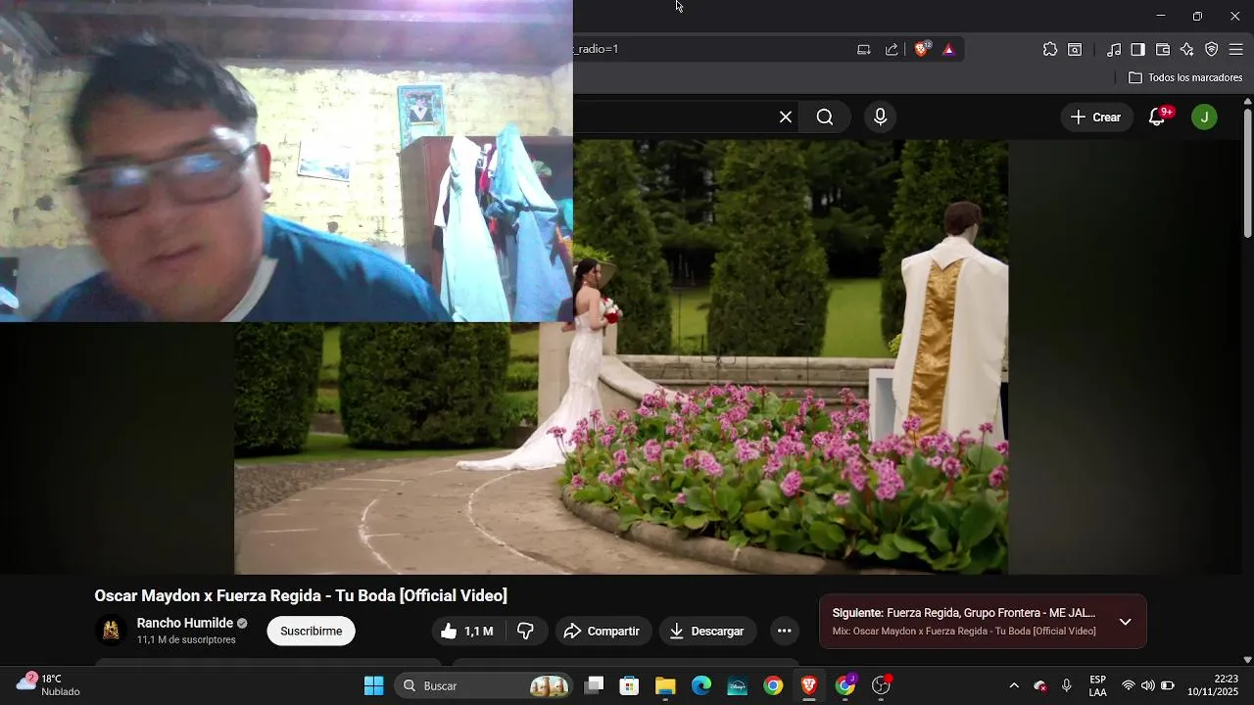The height and width of the screenshot is (705, 1254).
Task: Click the video title Oscar Maydon x Fuerza Regida
Action: tap(301, 595)
